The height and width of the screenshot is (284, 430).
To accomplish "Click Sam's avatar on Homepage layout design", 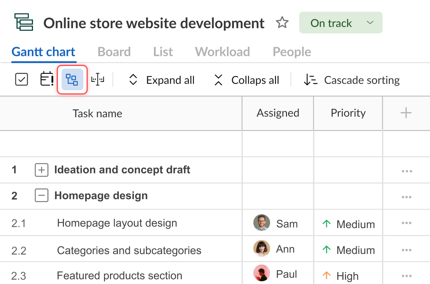I will tap(262, 223).
